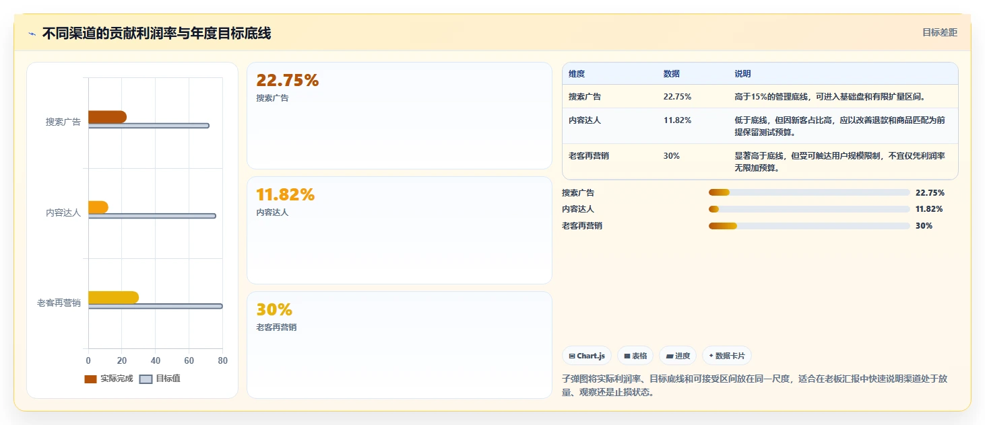The image size is (985, 425).
Task: Click the 实际完成 legend color swatch
Action: pyautogui.click(x=91, y=379)
